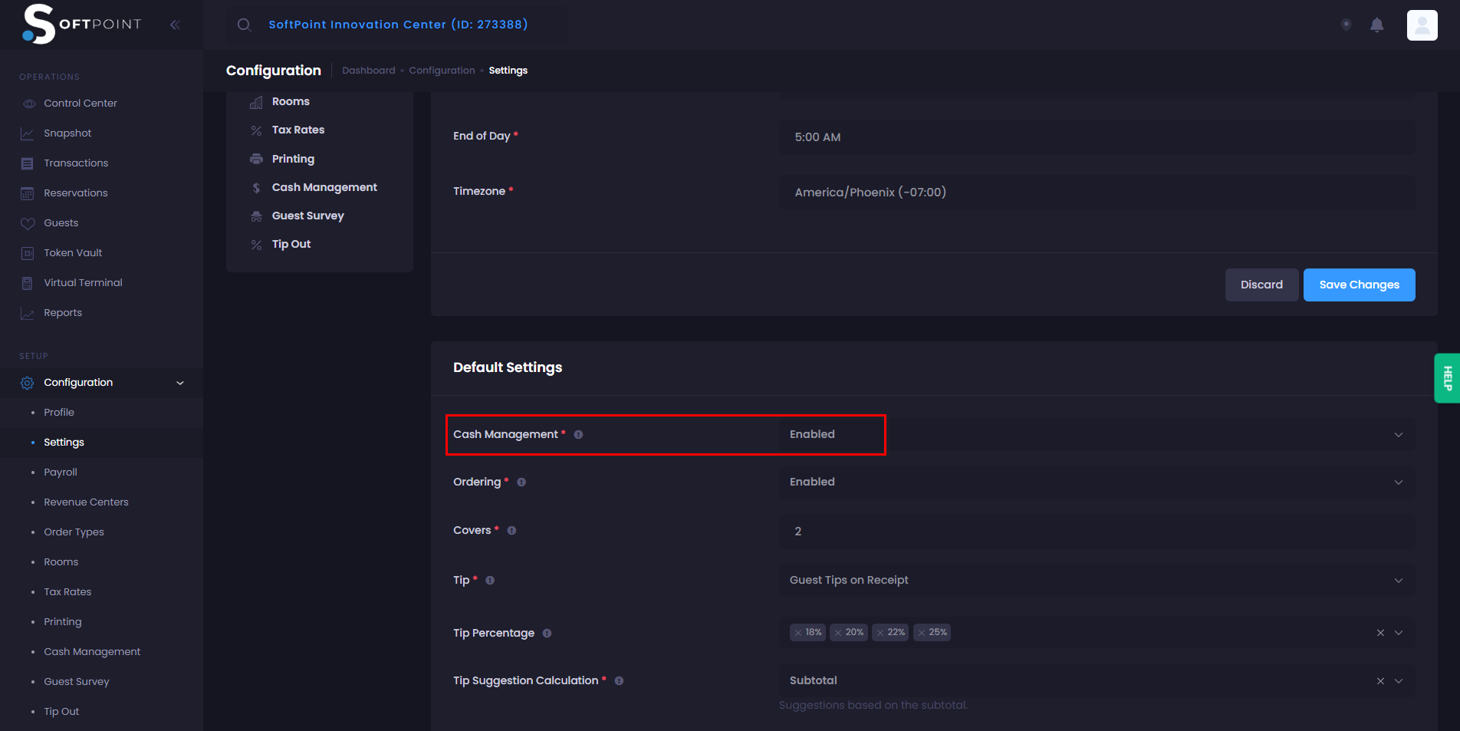Click the Covers input field
Image resolution: width=1460 pixels, height=731 pixels.
tap(1097, 532)
